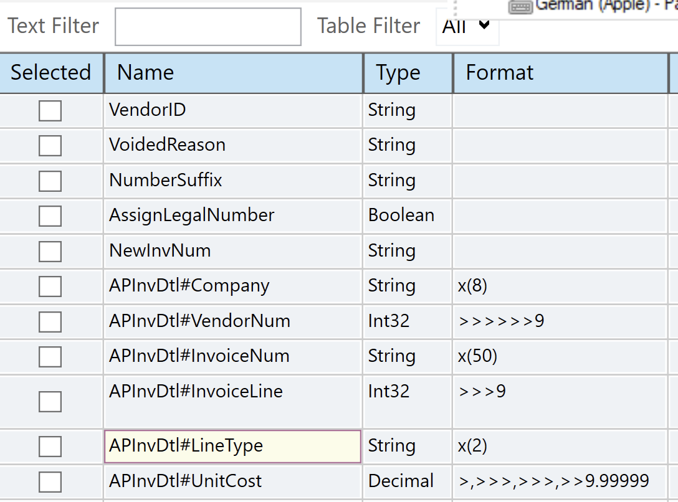The width and height of the screenshot is (678, 502).
Task: Click the Format column header
Action: tap(560, 73)
